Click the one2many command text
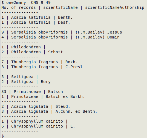 pos(16,2)
